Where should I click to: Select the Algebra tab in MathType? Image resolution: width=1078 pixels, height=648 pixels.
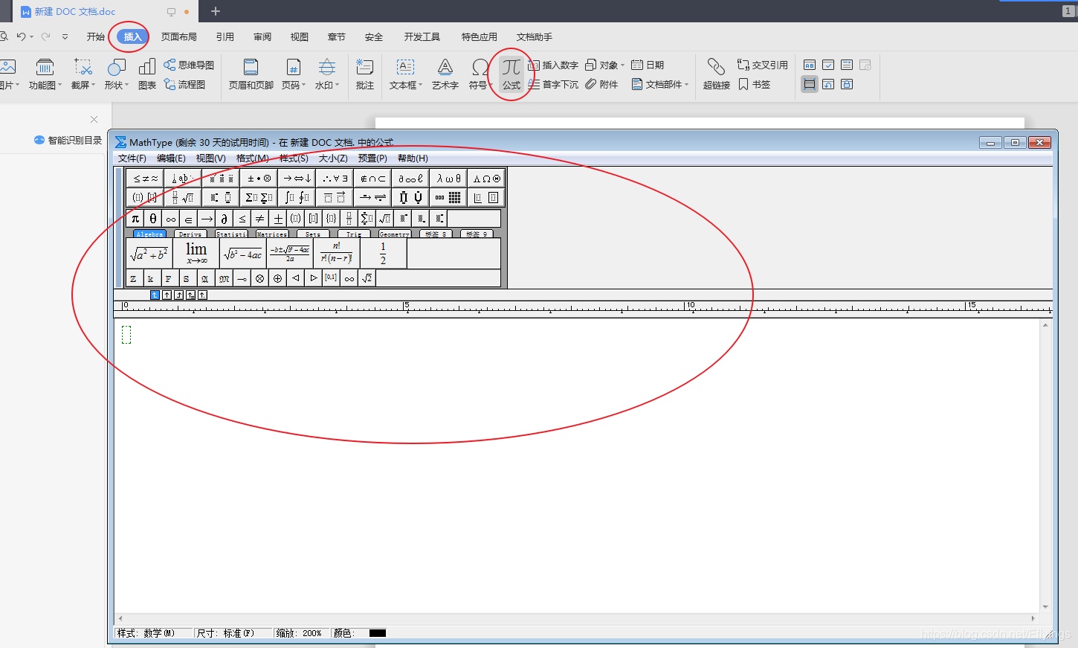149,234
